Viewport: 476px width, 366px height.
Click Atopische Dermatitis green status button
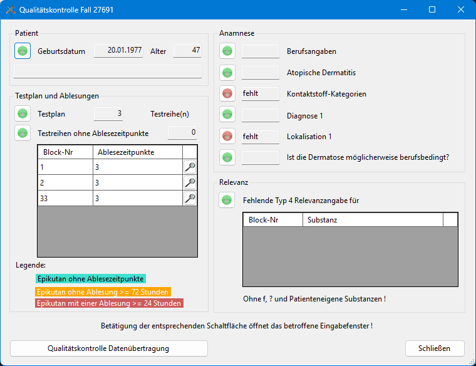pos(227,73)
